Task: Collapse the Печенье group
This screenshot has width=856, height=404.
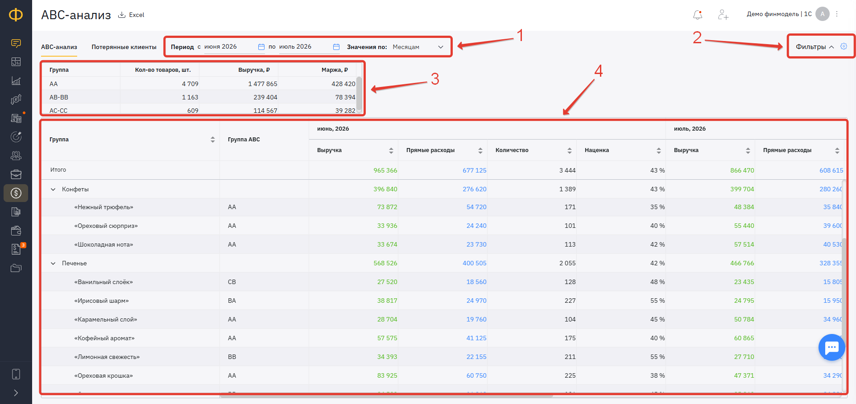Action: tap(53, 264)
